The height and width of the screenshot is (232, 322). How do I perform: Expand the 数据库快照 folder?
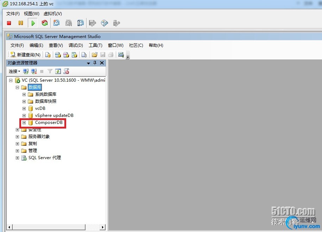(24, 101)
